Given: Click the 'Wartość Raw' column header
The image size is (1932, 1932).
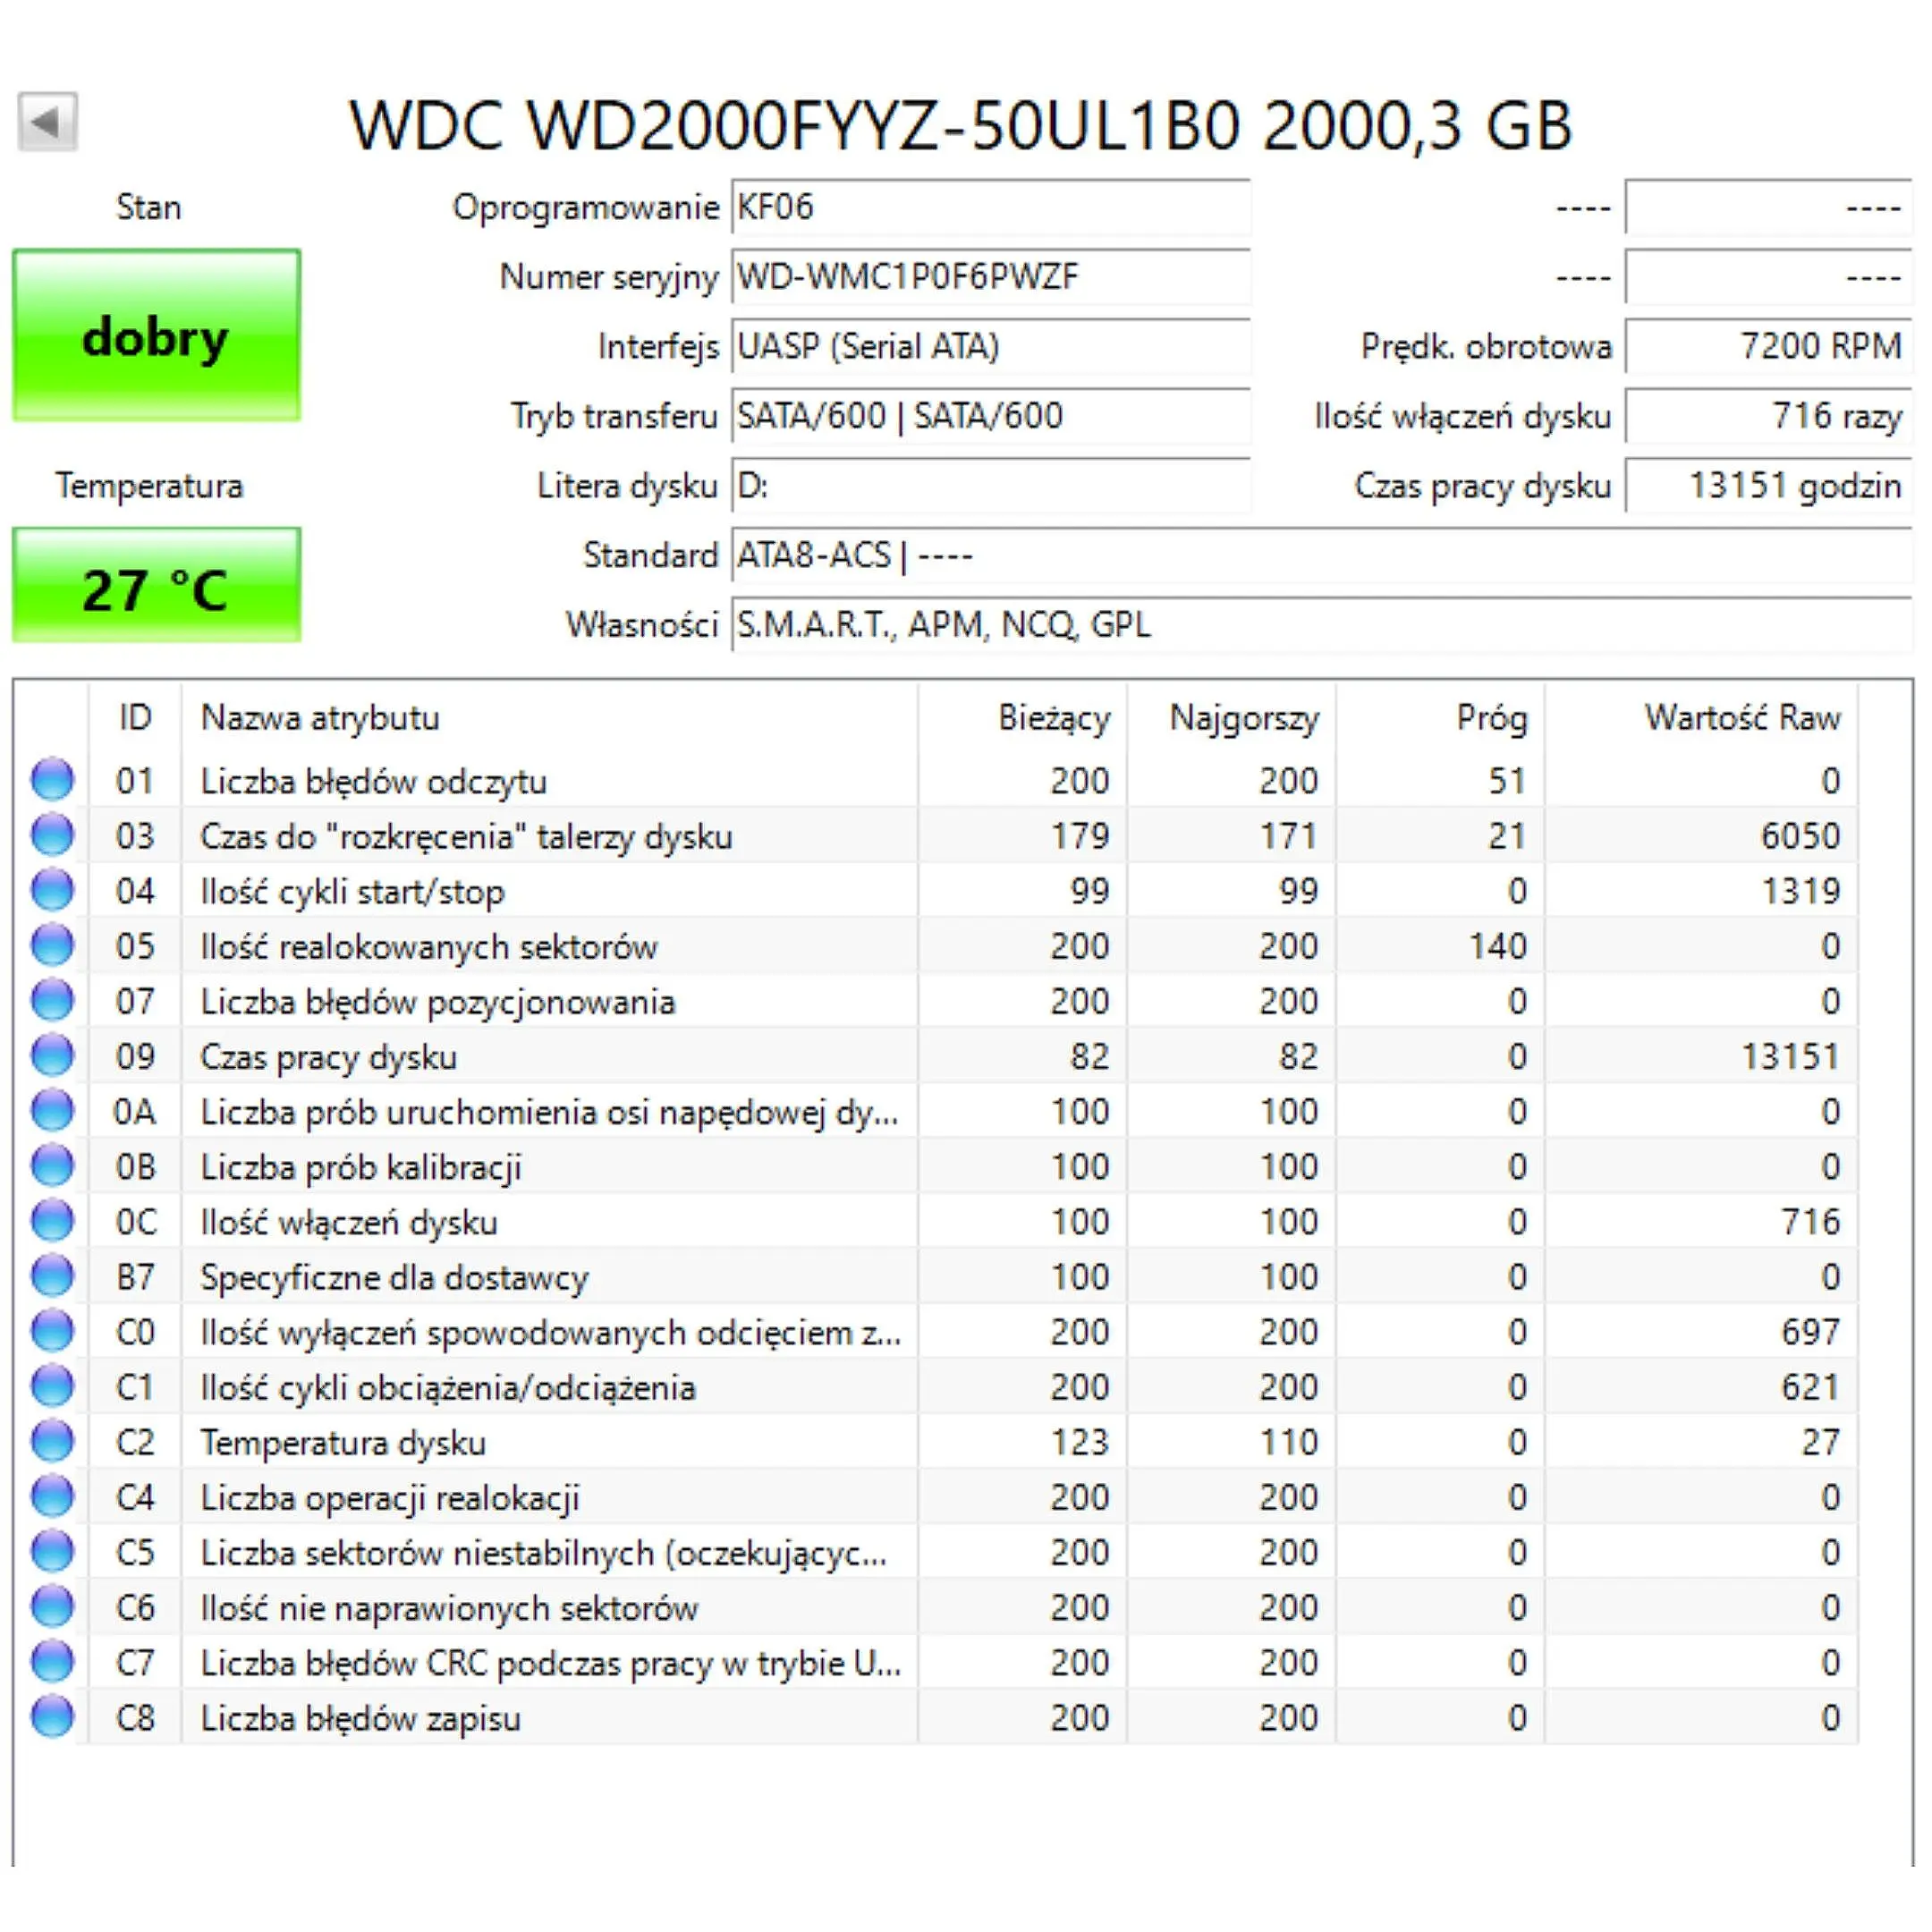Looking at the screenshot, I should pyautogui.click(x=1702, y=718).
